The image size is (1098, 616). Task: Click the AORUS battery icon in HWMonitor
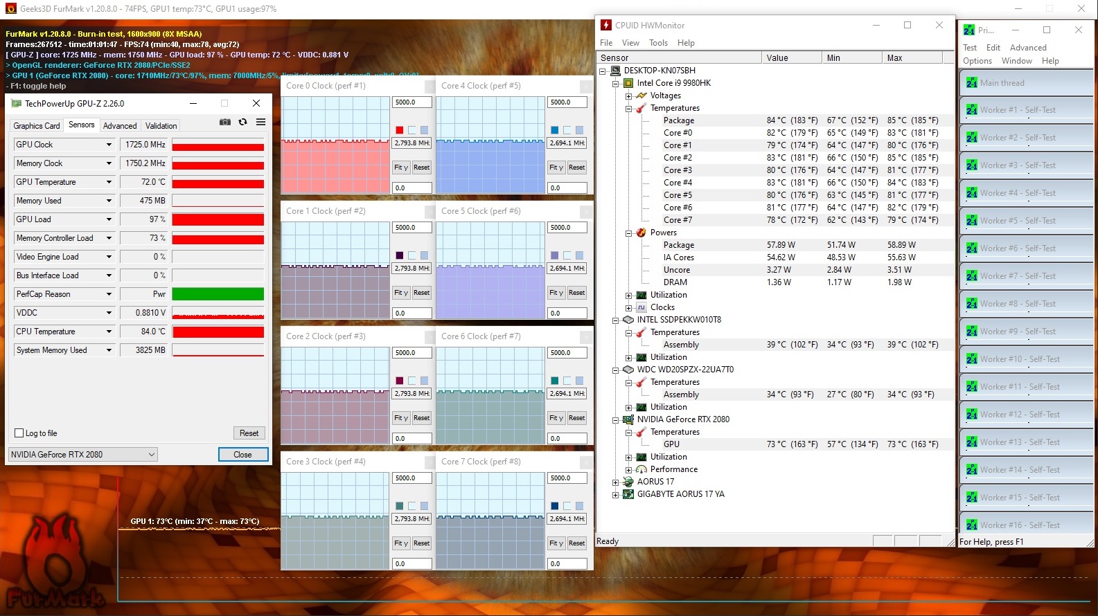point(628,482)
